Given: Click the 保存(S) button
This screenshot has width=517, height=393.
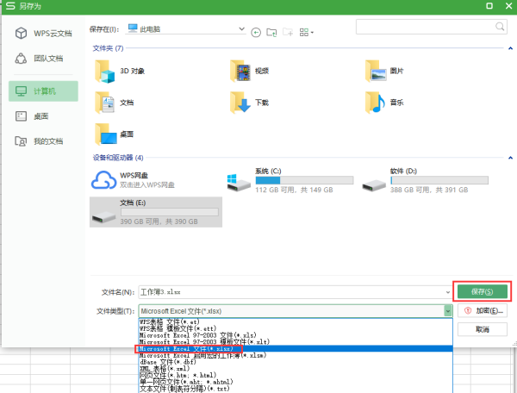Looking at the screenshot, I should 482,291.
